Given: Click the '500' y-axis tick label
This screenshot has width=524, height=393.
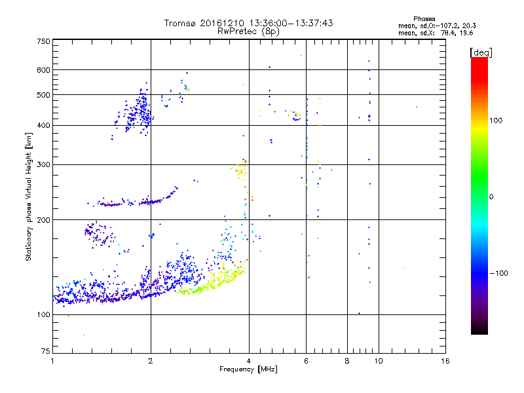Looking at the screenshot, I should pyautogui.click(x=43, y=95).
